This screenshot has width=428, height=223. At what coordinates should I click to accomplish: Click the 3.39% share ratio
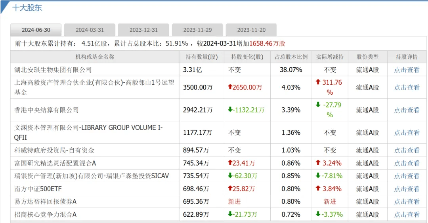click(291, 110)
